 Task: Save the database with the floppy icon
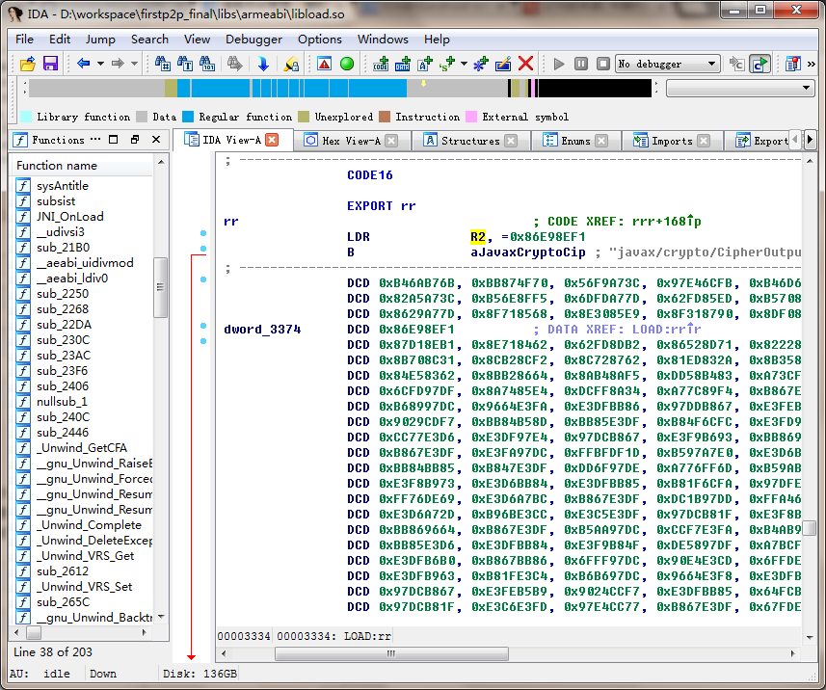(x=50, y=64)
